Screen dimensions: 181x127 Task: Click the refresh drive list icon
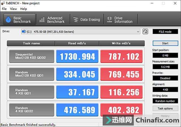click(x=145, y=32)
